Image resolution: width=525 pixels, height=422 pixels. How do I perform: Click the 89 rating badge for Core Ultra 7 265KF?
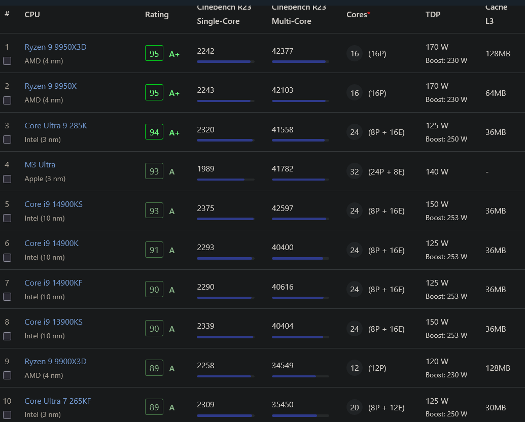click(154, 407)
